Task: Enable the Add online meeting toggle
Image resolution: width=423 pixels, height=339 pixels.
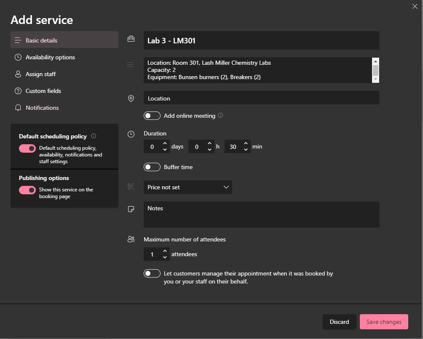Action: pos(152,116)
